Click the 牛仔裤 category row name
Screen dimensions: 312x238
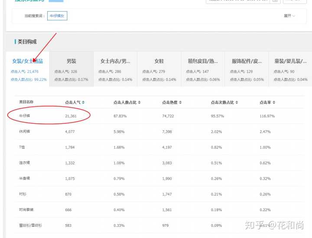[24, 116]
